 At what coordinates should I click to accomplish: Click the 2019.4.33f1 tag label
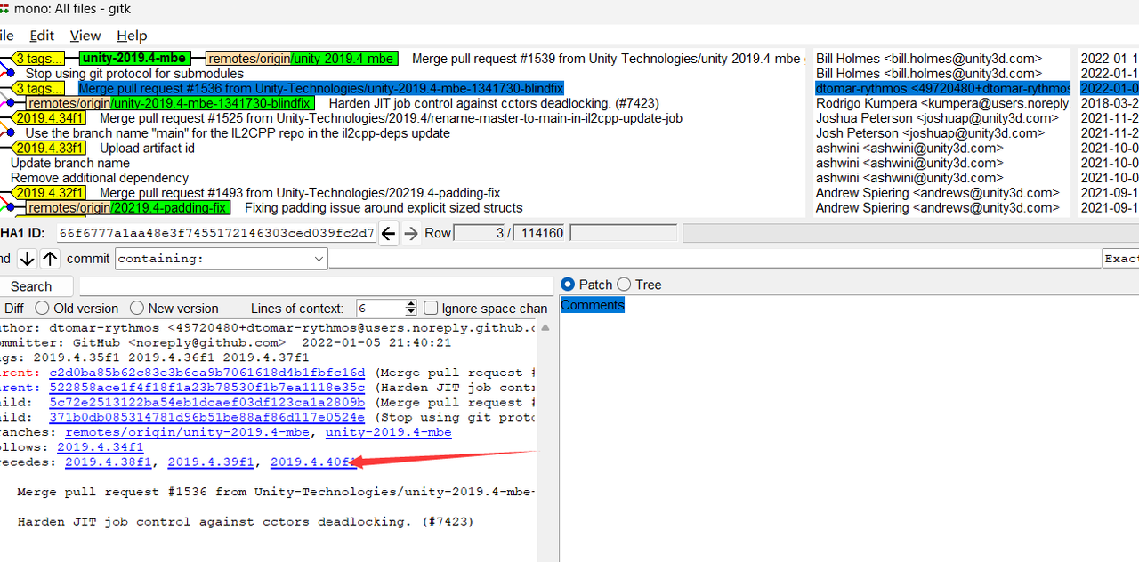pyautogui.click(x=50, y=149)
